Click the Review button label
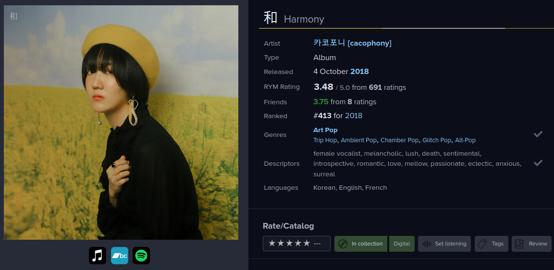 click(538, 244)
